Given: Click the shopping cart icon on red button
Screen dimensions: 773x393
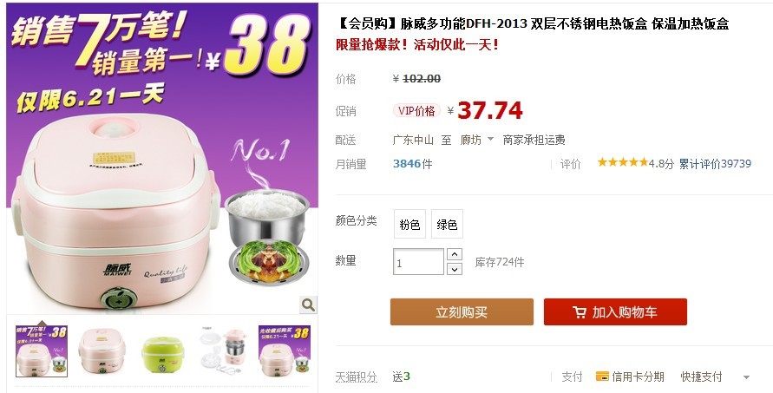Looking at the screenshot, I should click(x=580, y=312).
